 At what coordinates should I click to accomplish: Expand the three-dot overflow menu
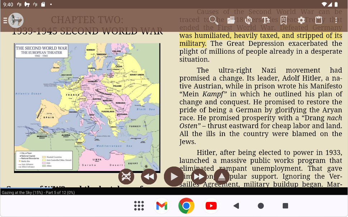point(336,20)
